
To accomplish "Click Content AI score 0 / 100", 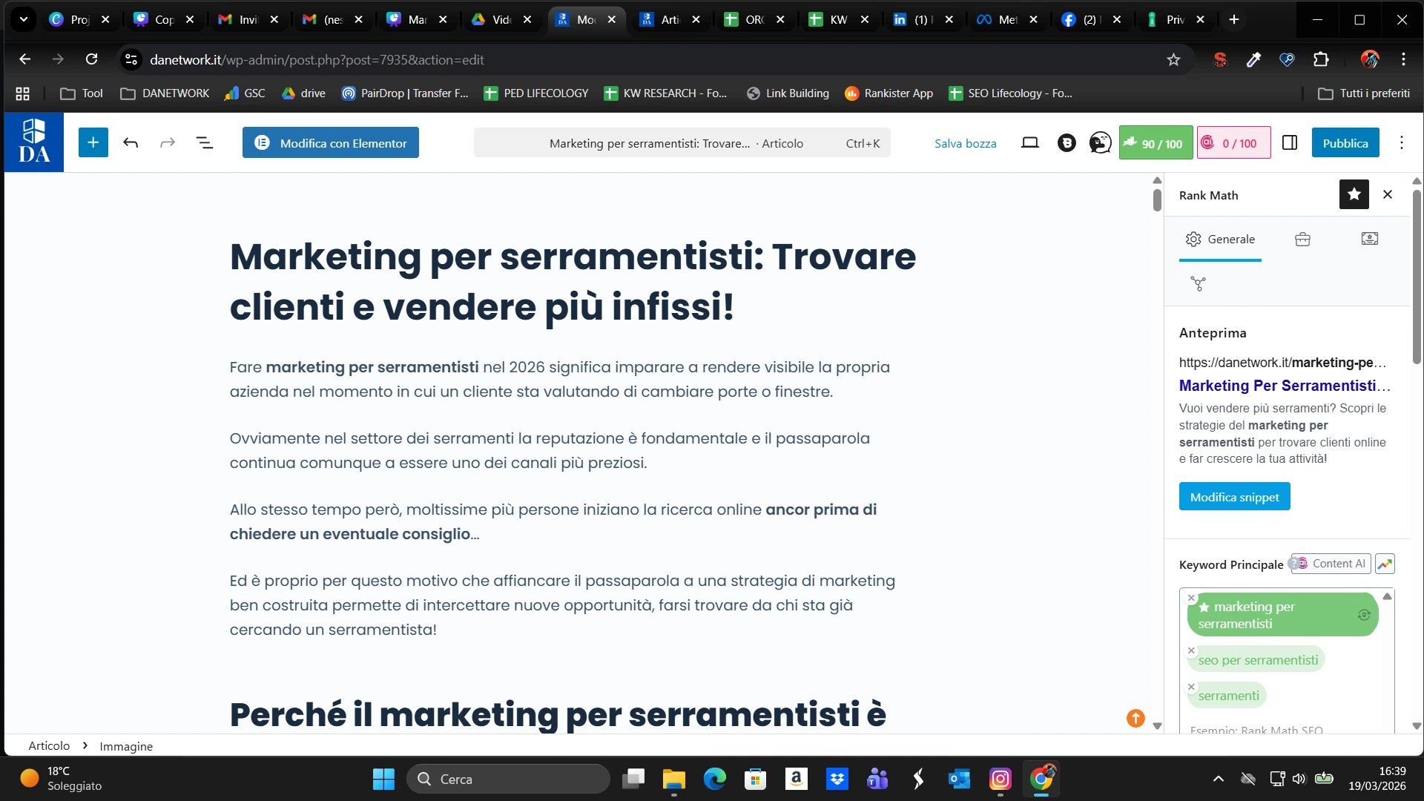I will 1233,142.
